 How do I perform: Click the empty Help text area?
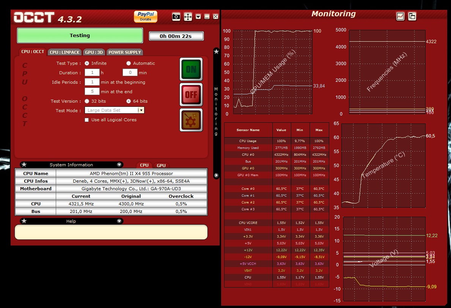point(111,232)
